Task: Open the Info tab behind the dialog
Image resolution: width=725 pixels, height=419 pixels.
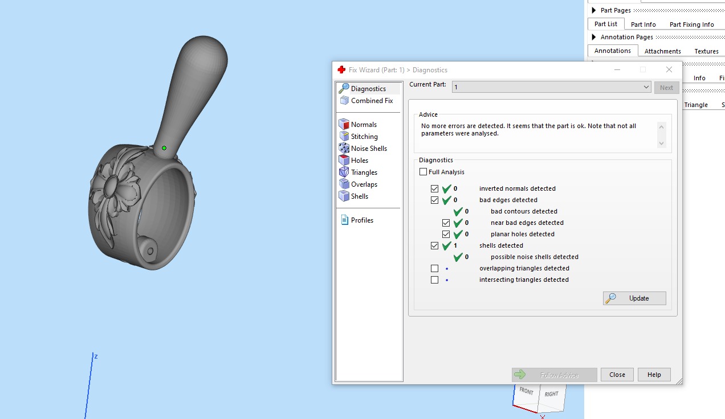Action: (699, 78)
